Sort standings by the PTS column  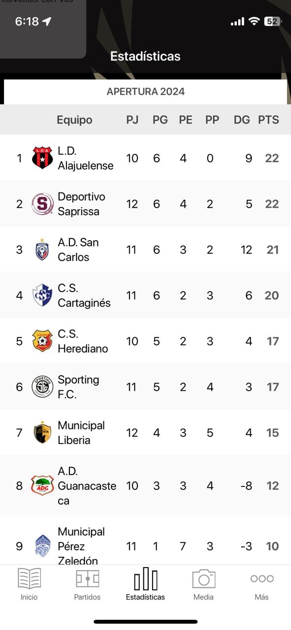tap(269, 119)
